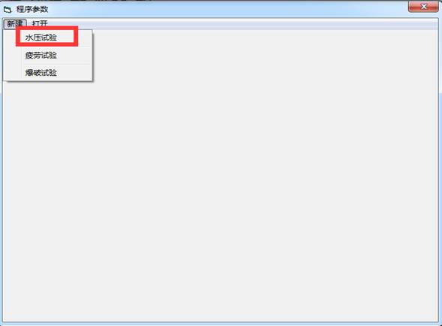This screenshot has width=442, height=326.
Task: Click the 程序参数 title text
Action: (32, 9)
